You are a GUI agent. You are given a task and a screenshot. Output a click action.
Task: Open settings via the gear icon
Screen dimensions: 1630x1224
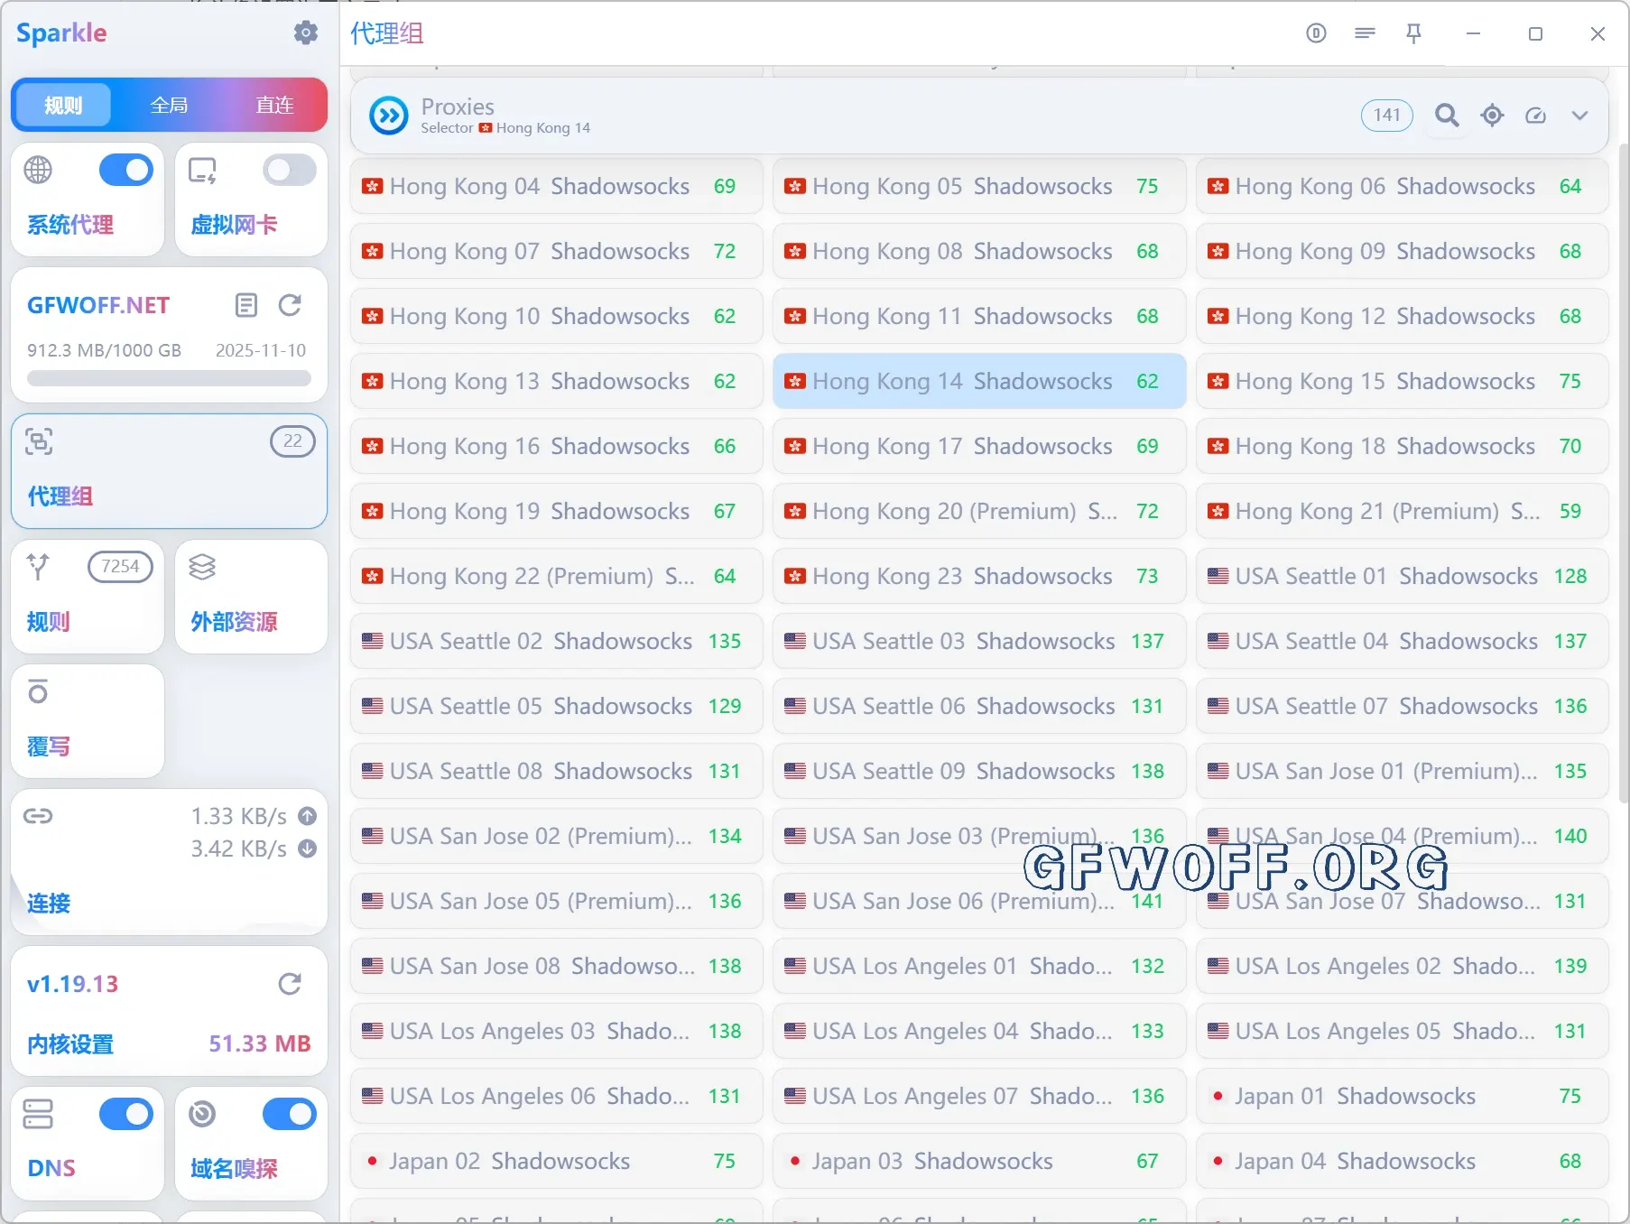coord(306,33)
